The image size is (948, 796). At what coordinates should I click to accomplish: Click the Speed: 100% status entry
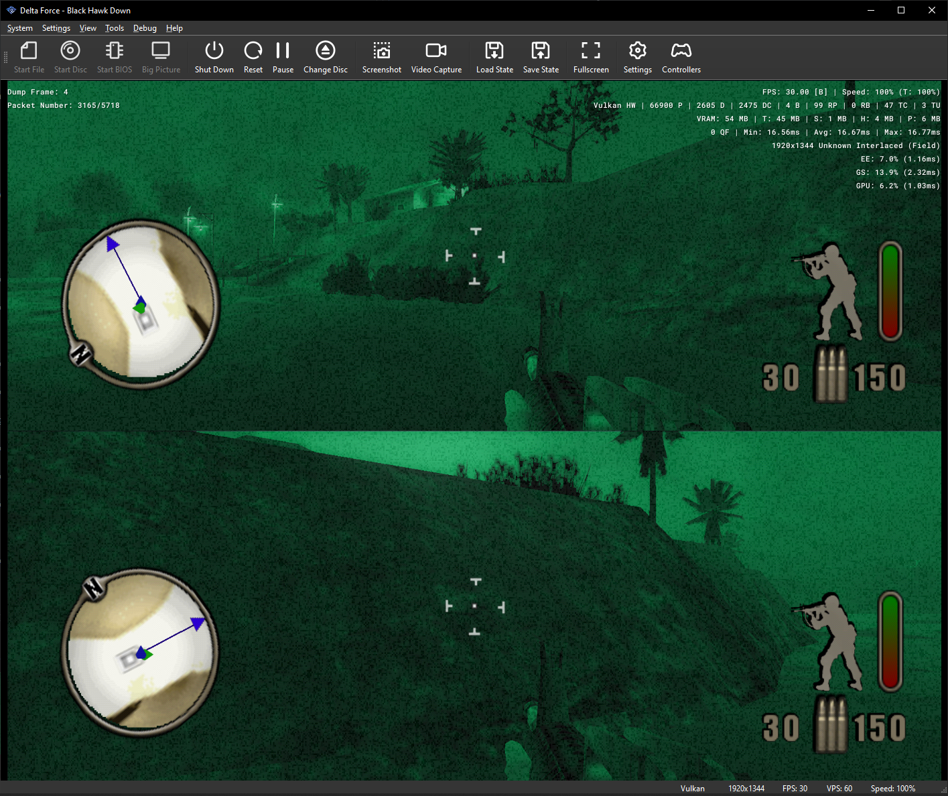(x=893, y=789)
